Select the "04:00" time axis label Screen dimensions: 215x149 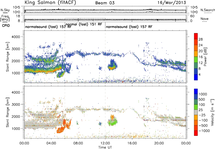[x=51, y=143]
